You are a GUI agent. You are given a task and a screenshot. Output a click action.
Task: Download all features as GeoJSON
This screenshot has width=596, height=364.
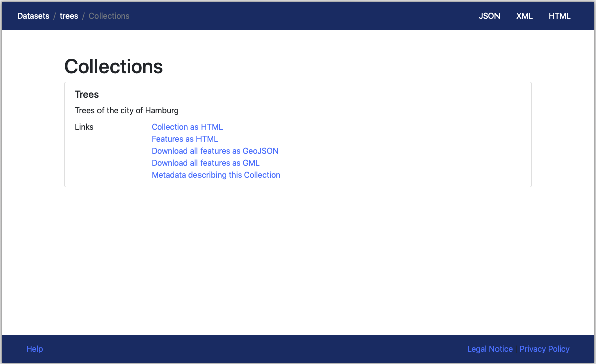pyautogui.click(x=215, y=151)
